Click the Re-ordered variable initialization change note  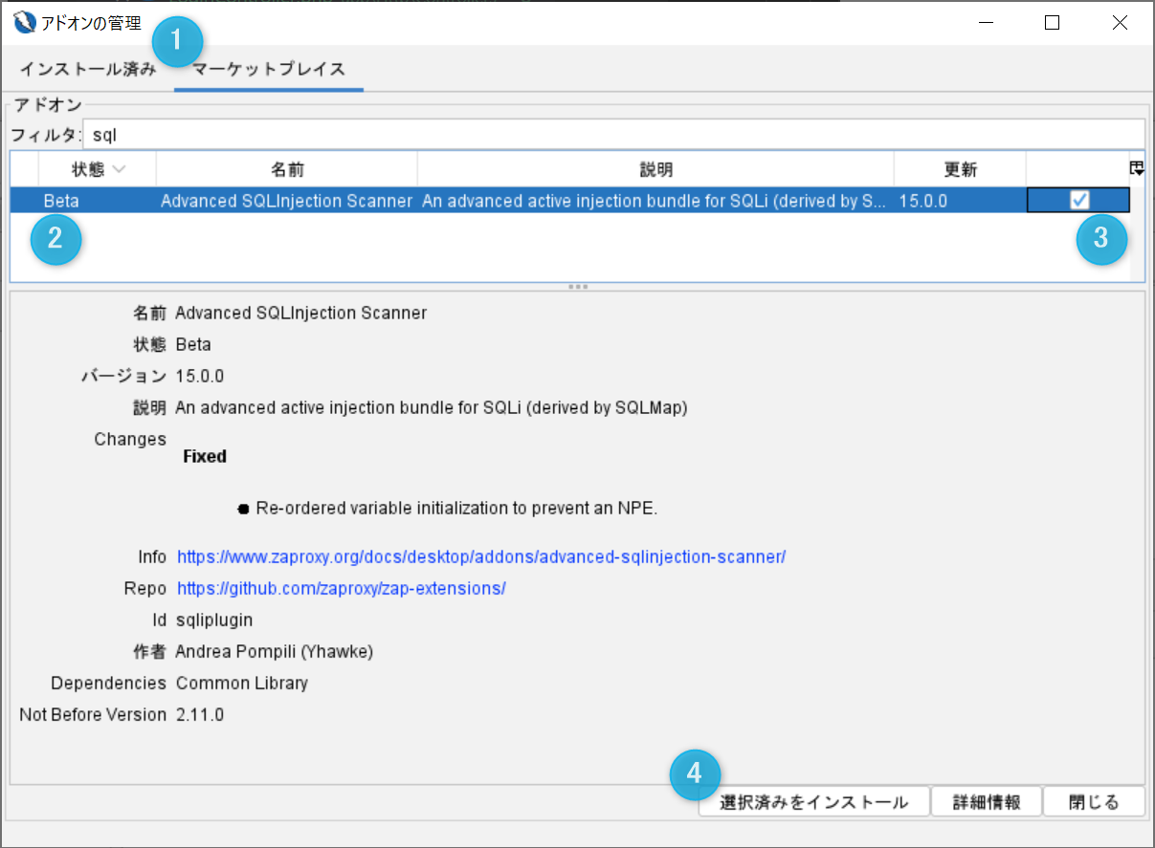coord(456,509)
